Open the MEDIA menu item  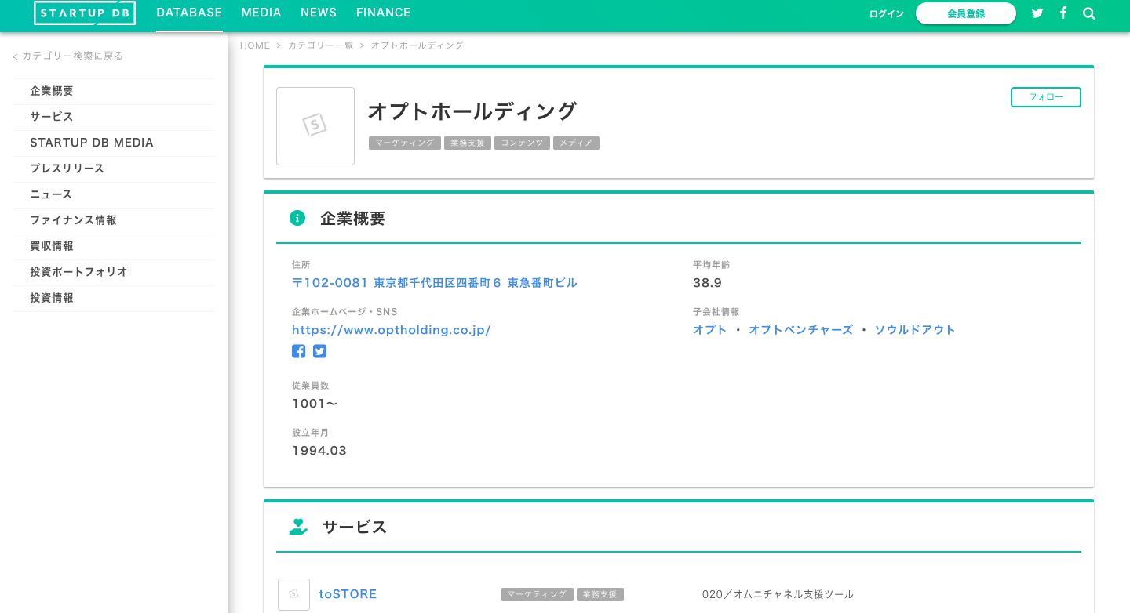tap(261, 13)
